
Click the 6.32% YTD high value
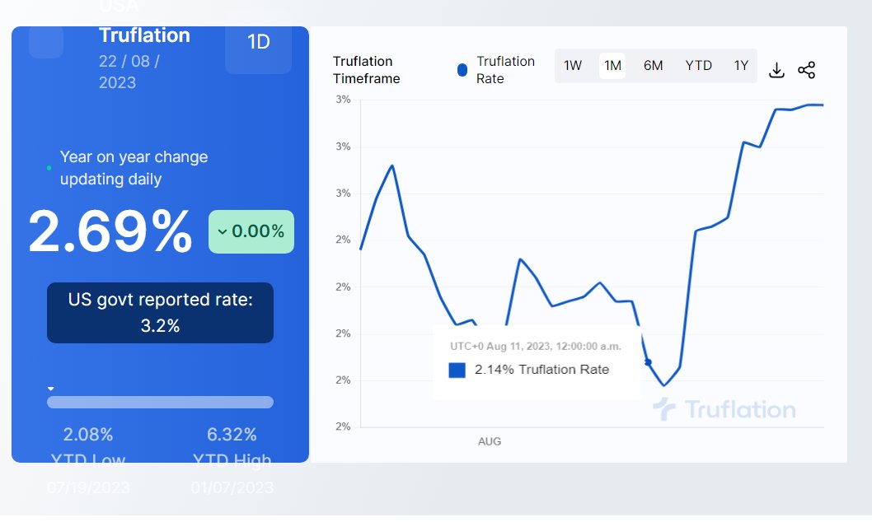click(x=232, y=434)
